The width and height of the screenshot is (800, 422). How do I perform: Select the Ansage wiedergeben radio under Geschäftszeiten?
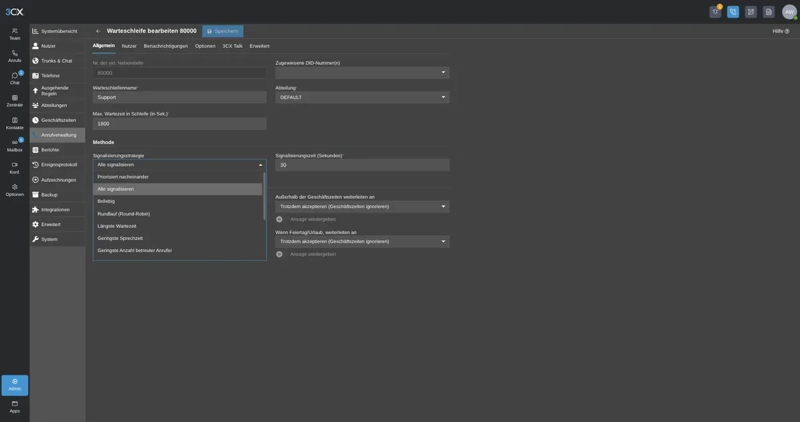tap(279, 219)
